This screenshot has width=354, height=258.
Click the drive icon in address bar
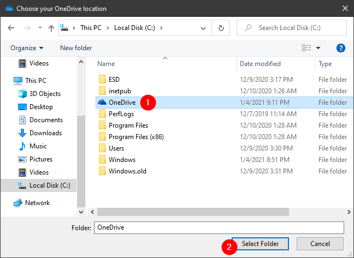pos(64,28)
